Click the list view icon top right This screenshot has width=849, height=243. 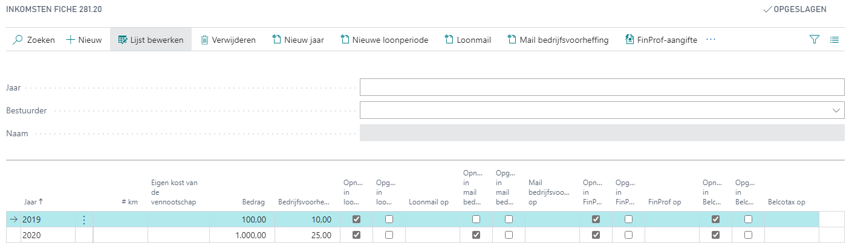point(834,40)
